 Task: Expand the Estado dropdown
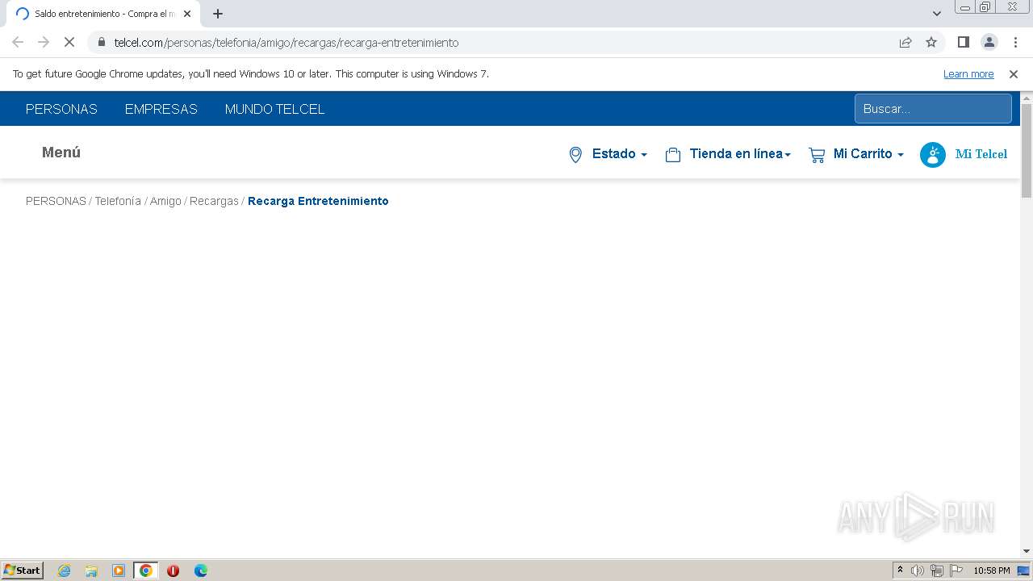[x=620, y=154]
